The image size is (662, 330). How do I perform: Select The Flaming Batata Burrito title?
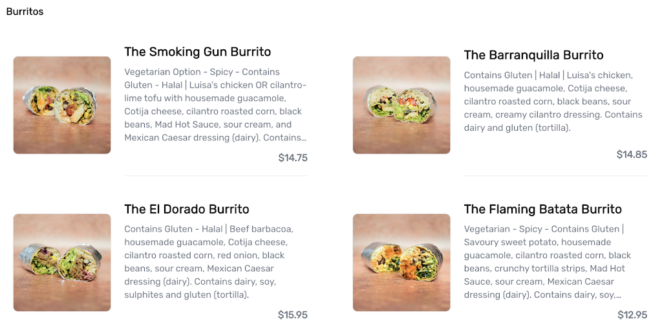tap(542, 209)
